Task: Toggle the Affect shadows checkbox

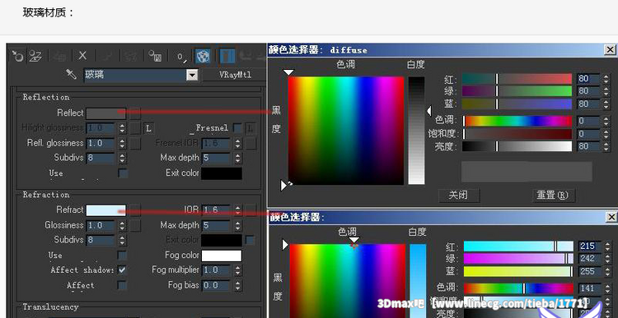Action: 122,270
